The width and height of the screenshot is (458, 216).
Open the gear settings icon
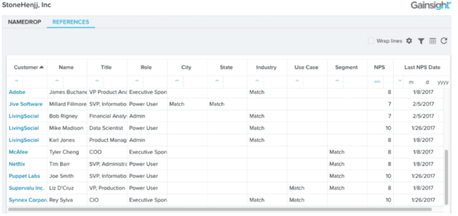409,41
